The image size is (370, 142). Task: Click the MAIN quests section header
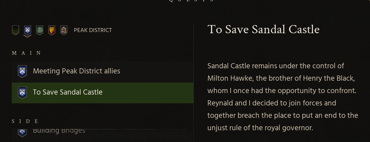tap(27, 53)
